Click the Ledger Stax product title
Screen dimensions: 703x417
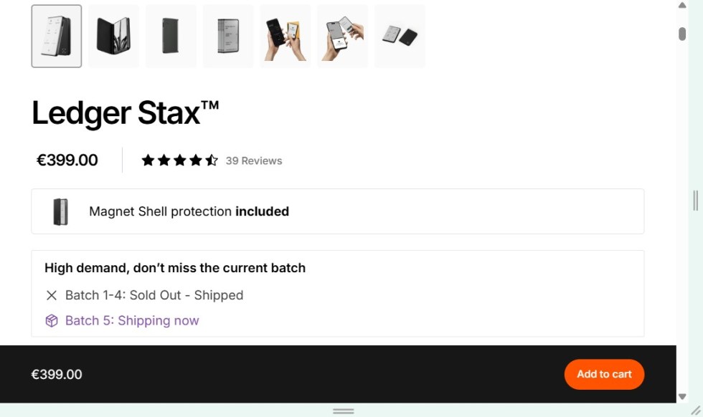[x=125, y=112]
